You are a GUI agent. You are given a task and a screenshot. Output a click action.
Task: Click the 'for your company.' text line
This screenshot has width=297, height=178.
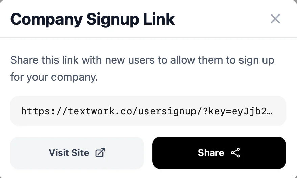coord(54,77)
